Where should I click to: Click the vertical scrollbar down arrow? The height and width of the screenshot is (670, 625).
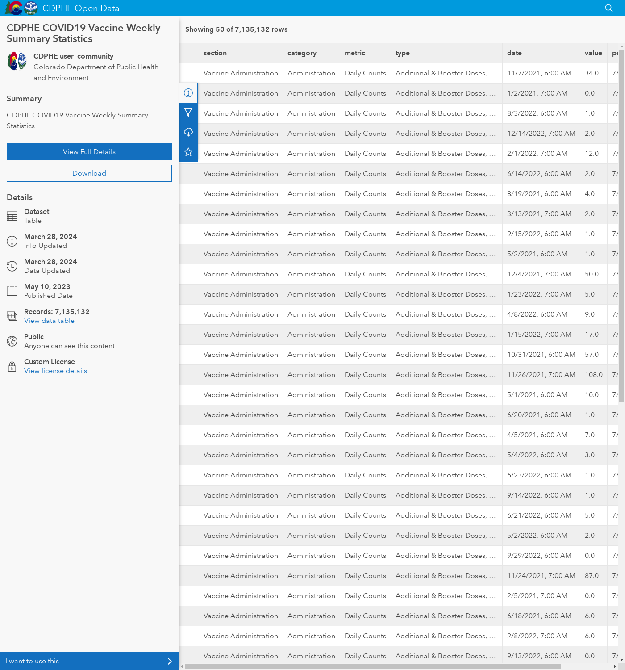point(621,660)
